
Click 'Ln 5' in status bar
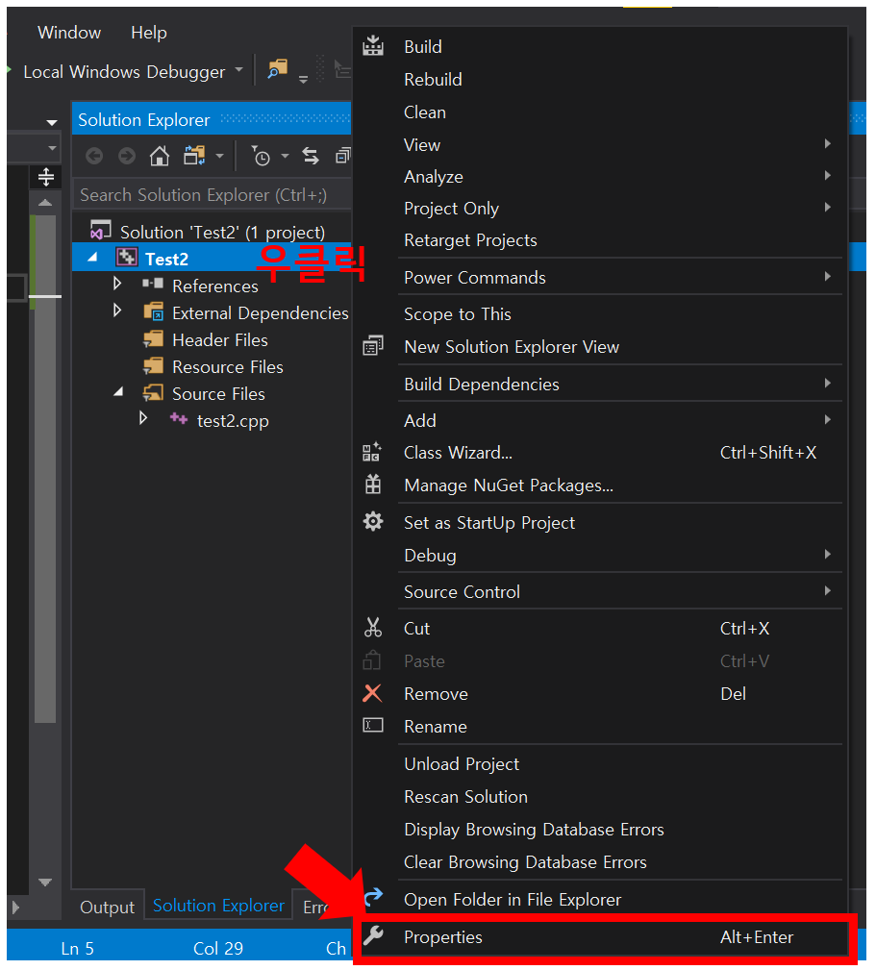pyautogui.click(x=77, y=948)
